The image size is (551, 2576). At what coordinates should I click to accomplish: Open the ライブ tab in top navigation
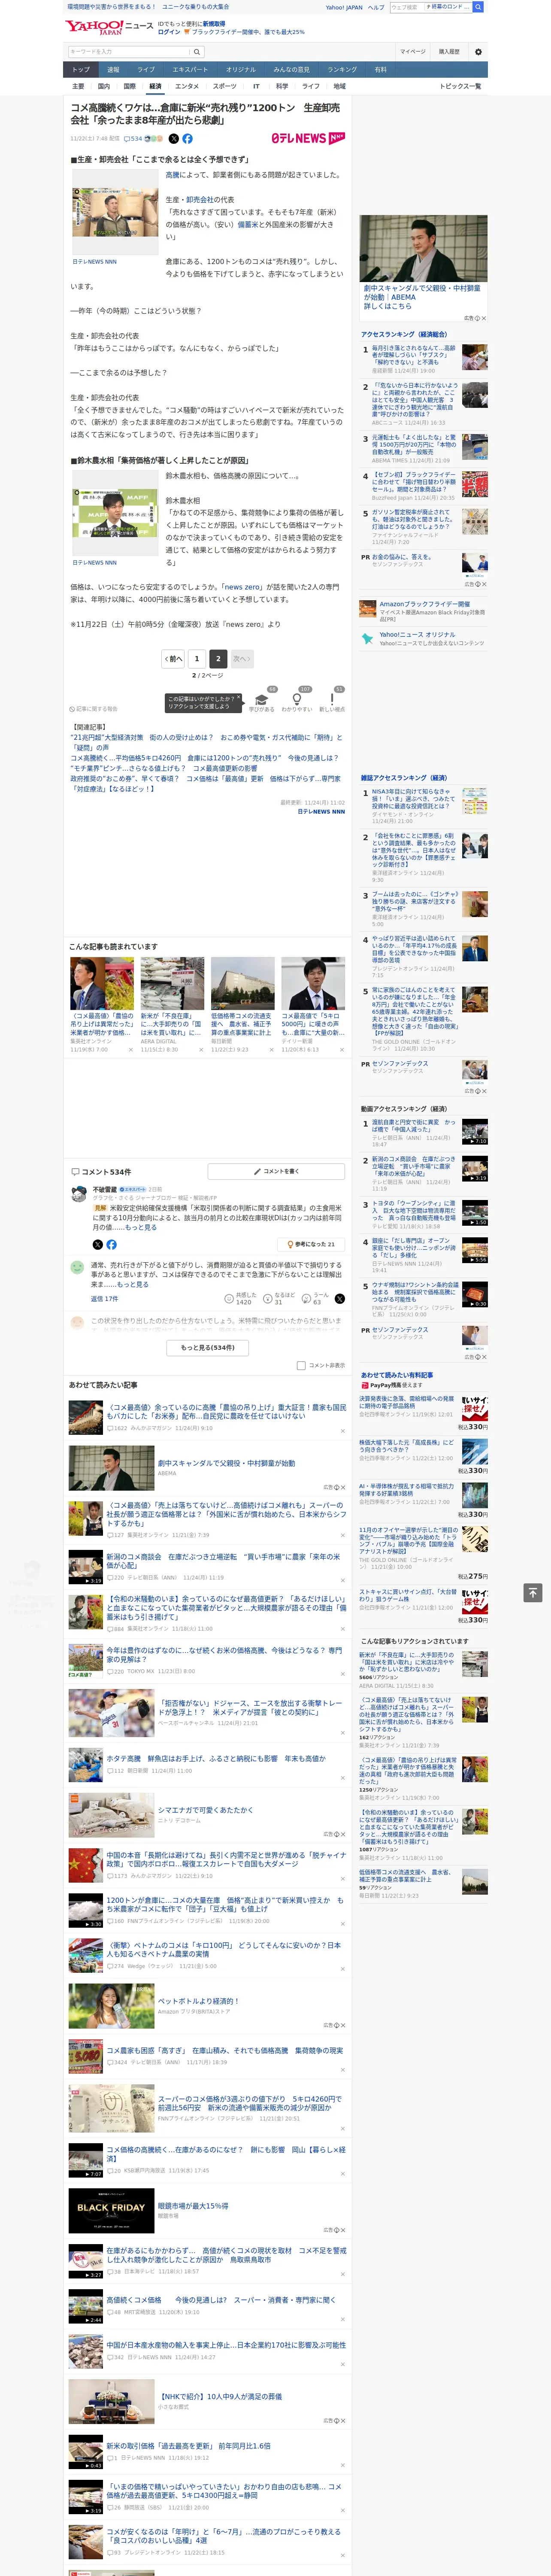coord(146,70)
